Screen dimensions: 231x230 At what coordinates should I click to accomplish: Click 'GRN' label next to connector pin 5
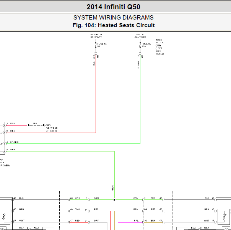(153, 198)
